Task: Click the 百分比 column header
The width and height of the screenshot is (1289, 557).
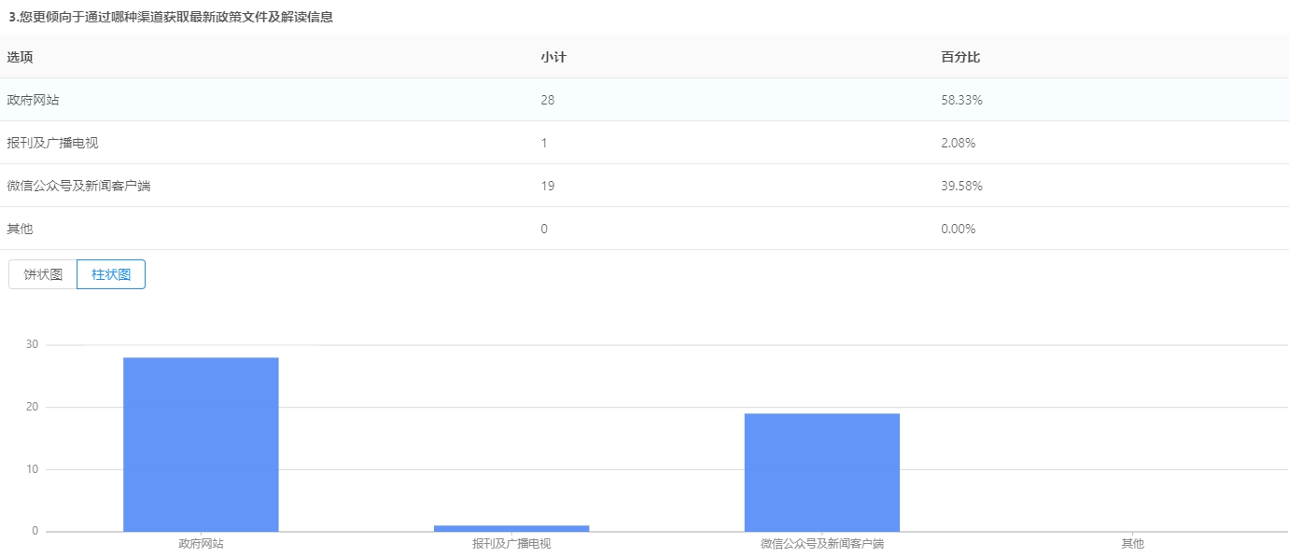Action: click(x=960, y=57)
